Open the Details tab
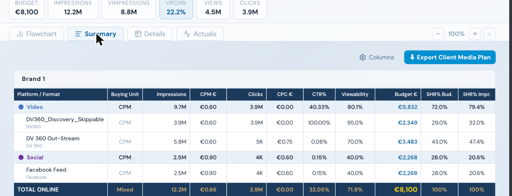This screenshot has height=196, width=512. point(150,34)
